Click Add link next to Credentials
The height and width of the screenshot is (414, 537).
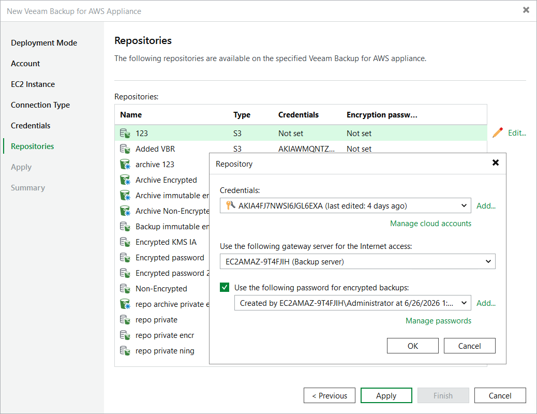pos(486,206)
